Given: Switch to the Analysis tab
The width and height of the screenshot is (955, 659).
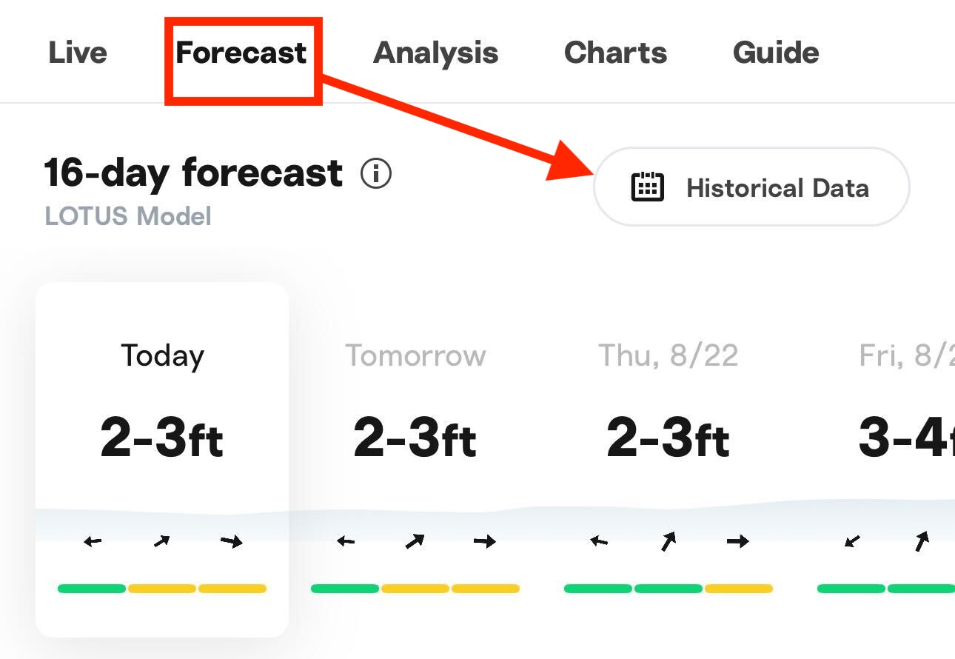Looking at the screenshot, I should 435,53.
